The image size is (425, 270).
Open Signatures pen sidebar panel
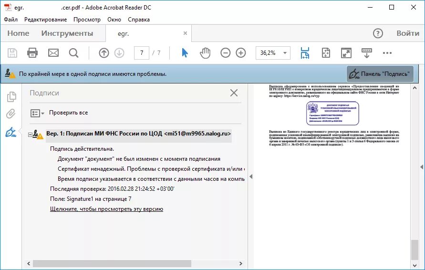(11, 132)
